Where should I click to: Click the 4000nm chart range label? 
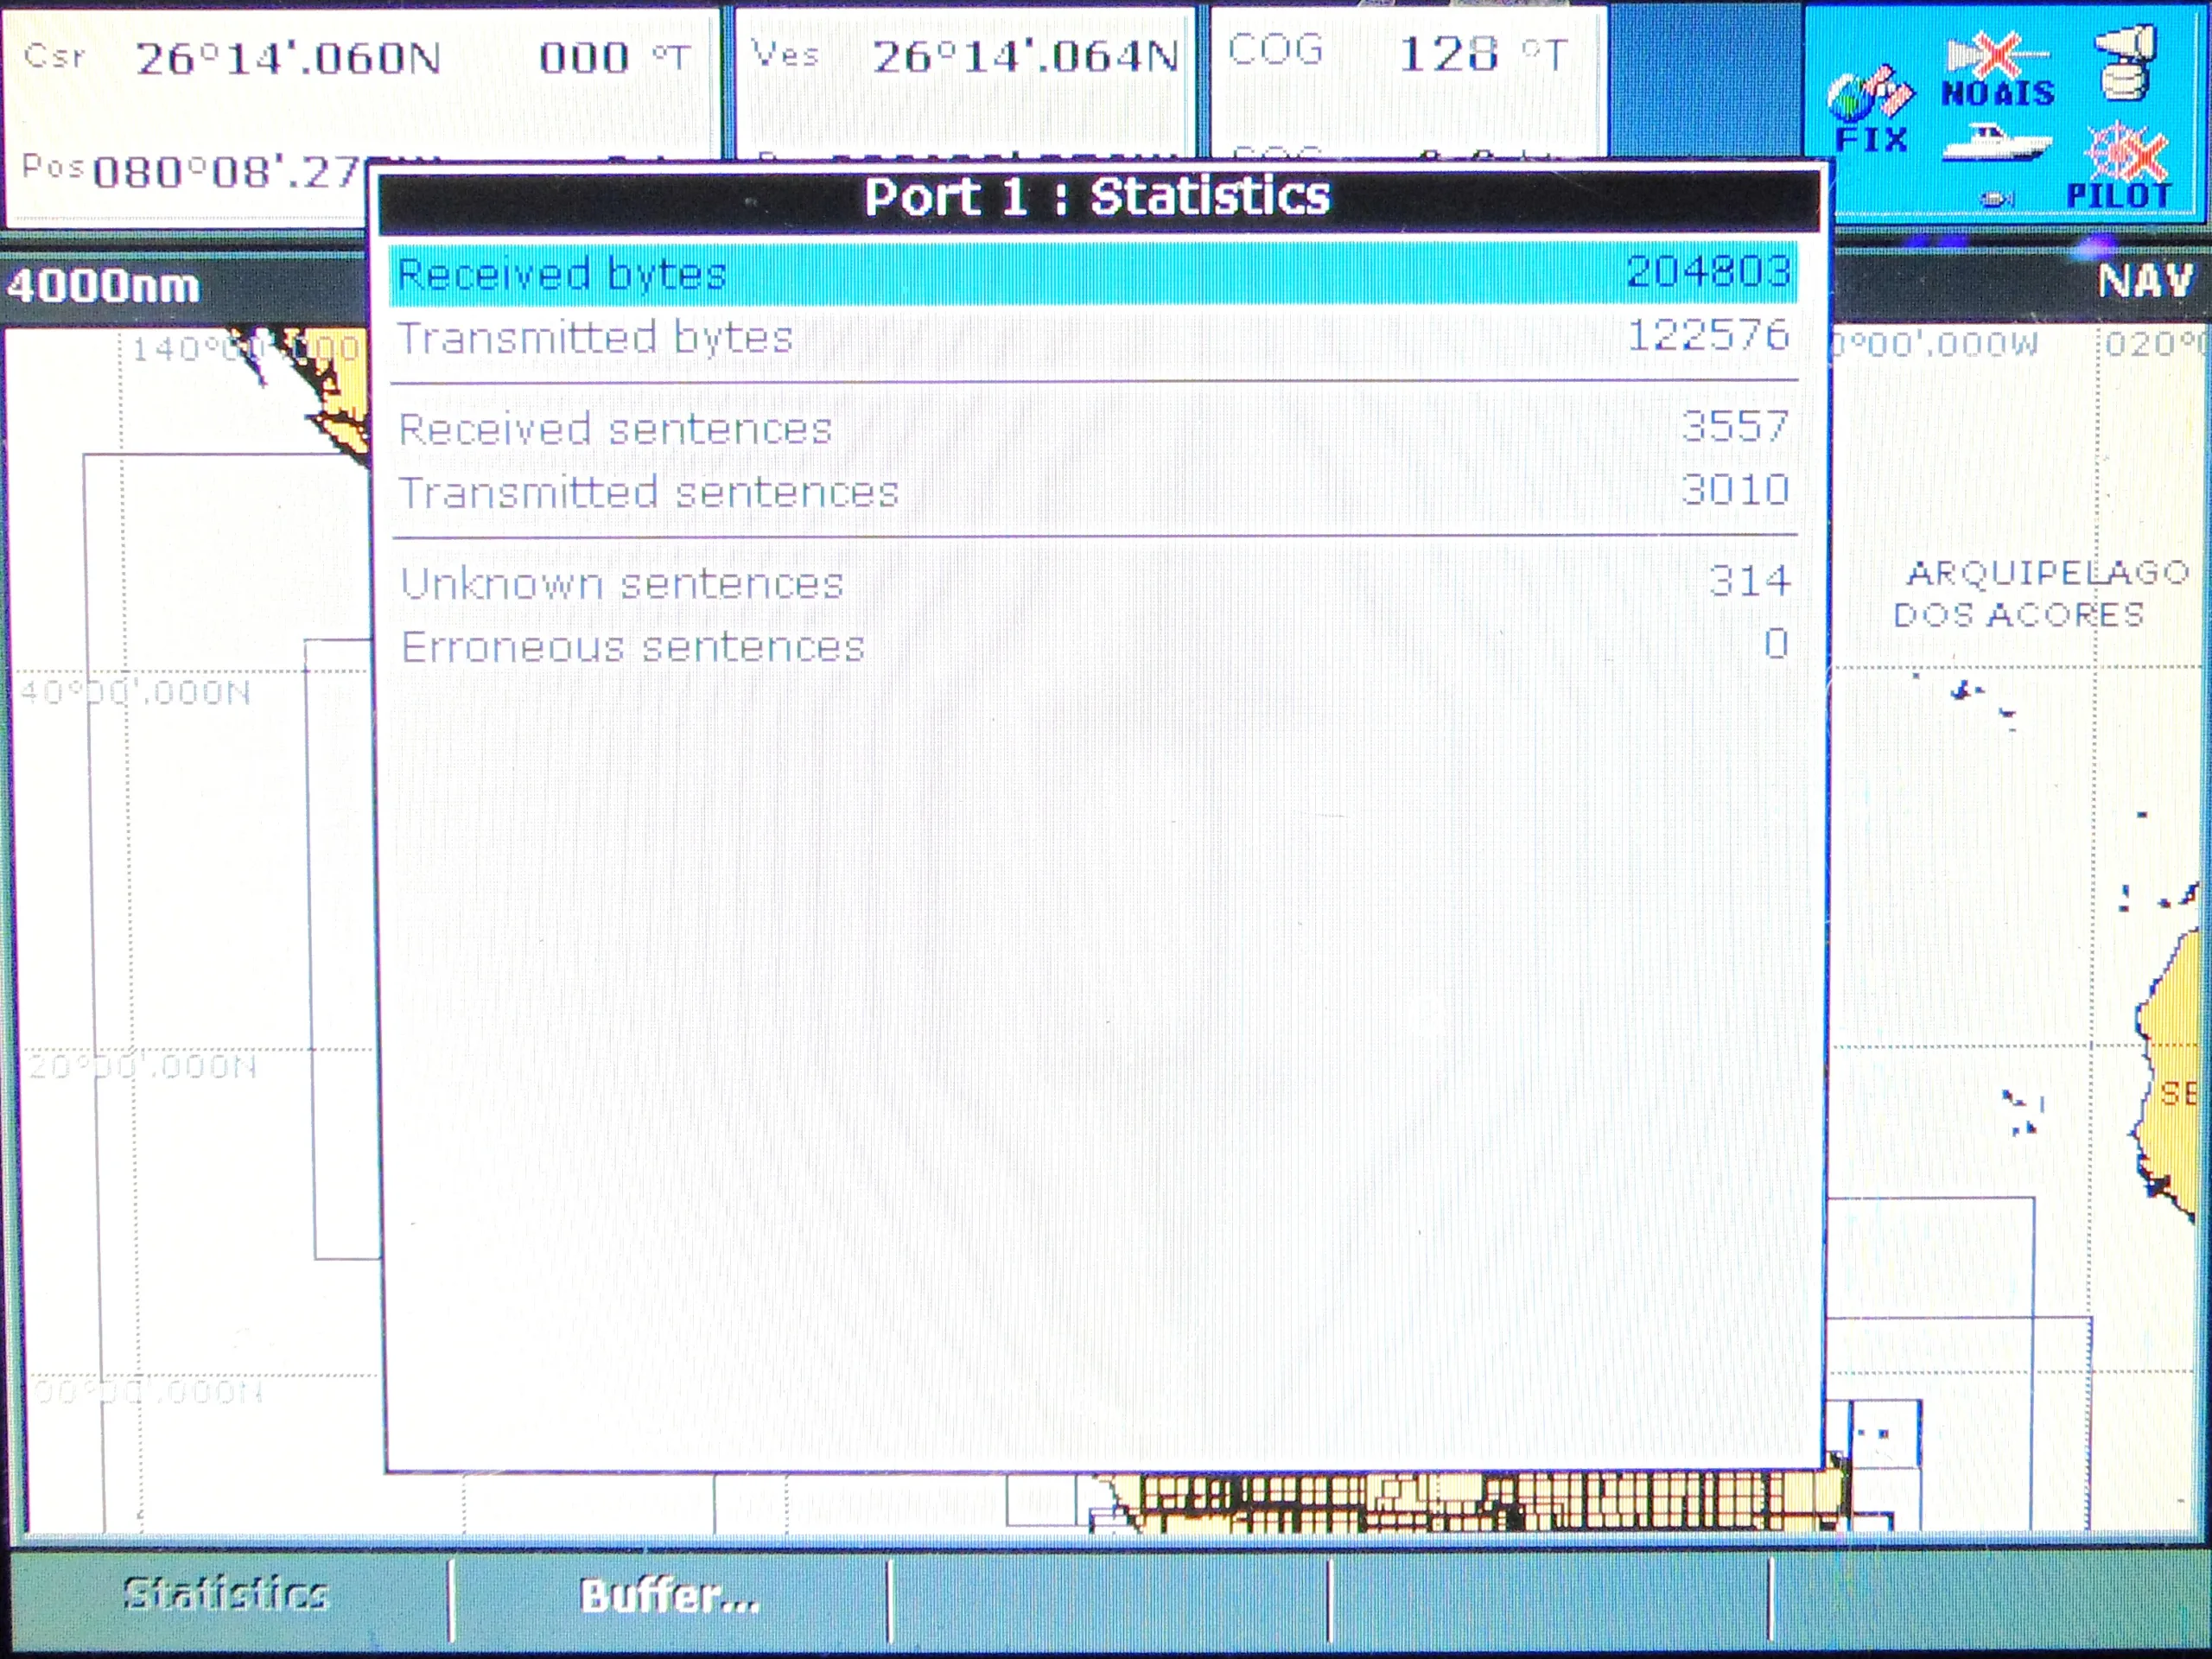click(x=103, y=287)
